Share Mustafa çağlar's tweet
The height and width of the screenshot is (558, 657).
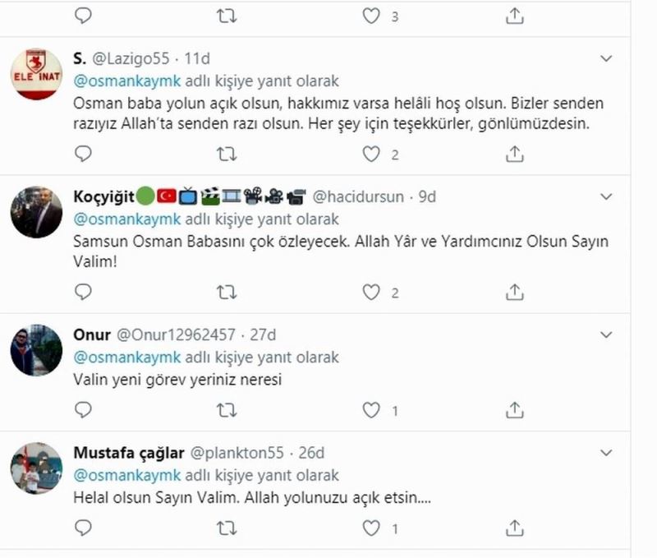pyautogui.click(x=515, y=527)
